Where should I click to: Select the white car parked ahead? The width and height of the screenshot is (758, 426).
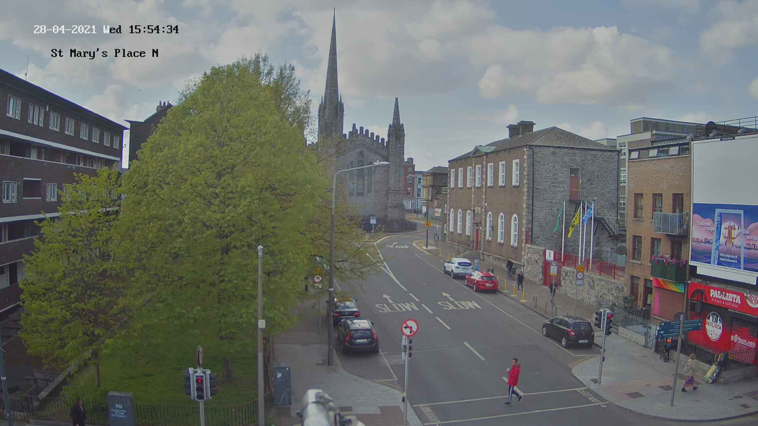[458, 267]
